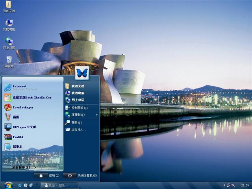Launch IconPackager from the start menu

22,107
